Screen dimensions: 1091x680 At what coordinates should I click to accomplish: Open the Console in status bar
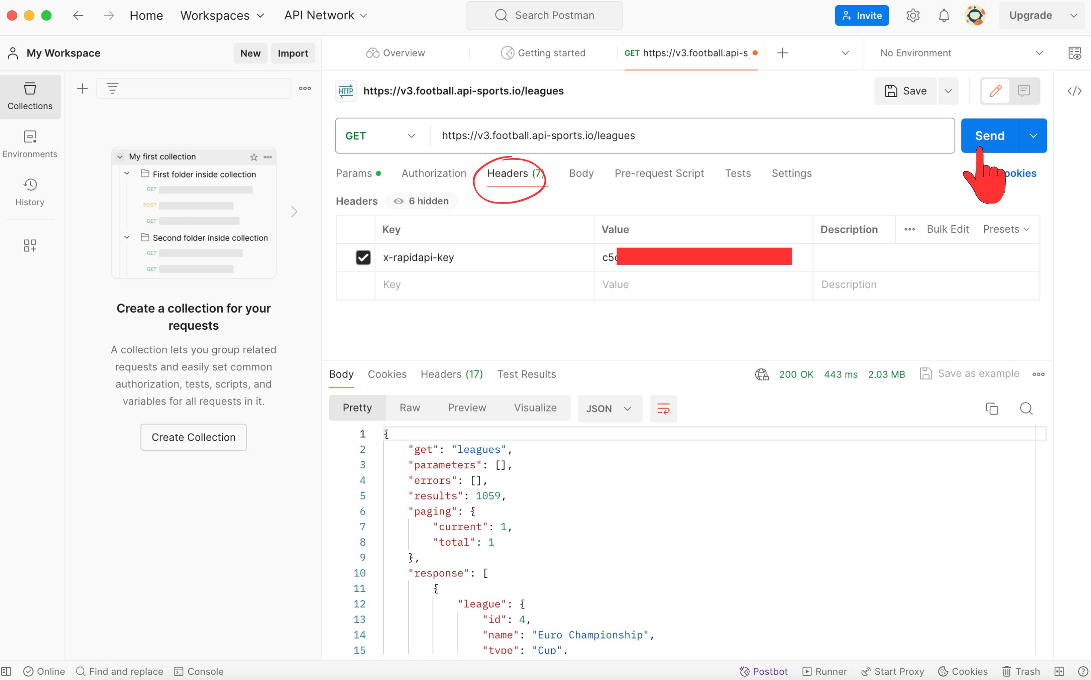[199, 671]
